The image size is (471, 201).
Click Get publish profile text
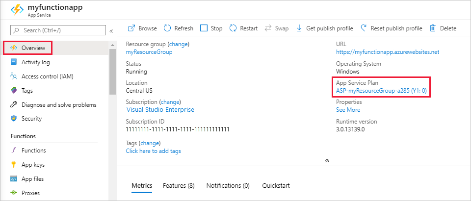tap(330, 28)
